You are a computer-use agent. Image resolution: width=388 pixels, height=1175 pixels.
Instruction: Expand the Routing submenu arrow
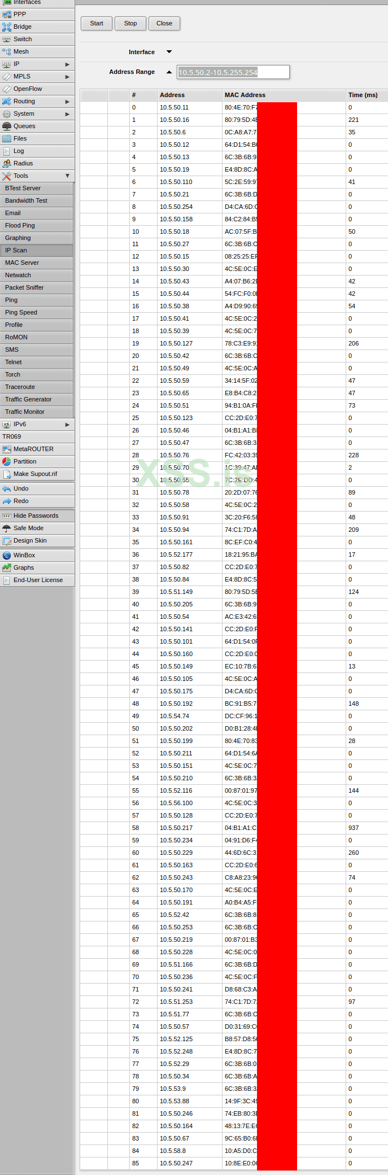click(x=67, y=102)
